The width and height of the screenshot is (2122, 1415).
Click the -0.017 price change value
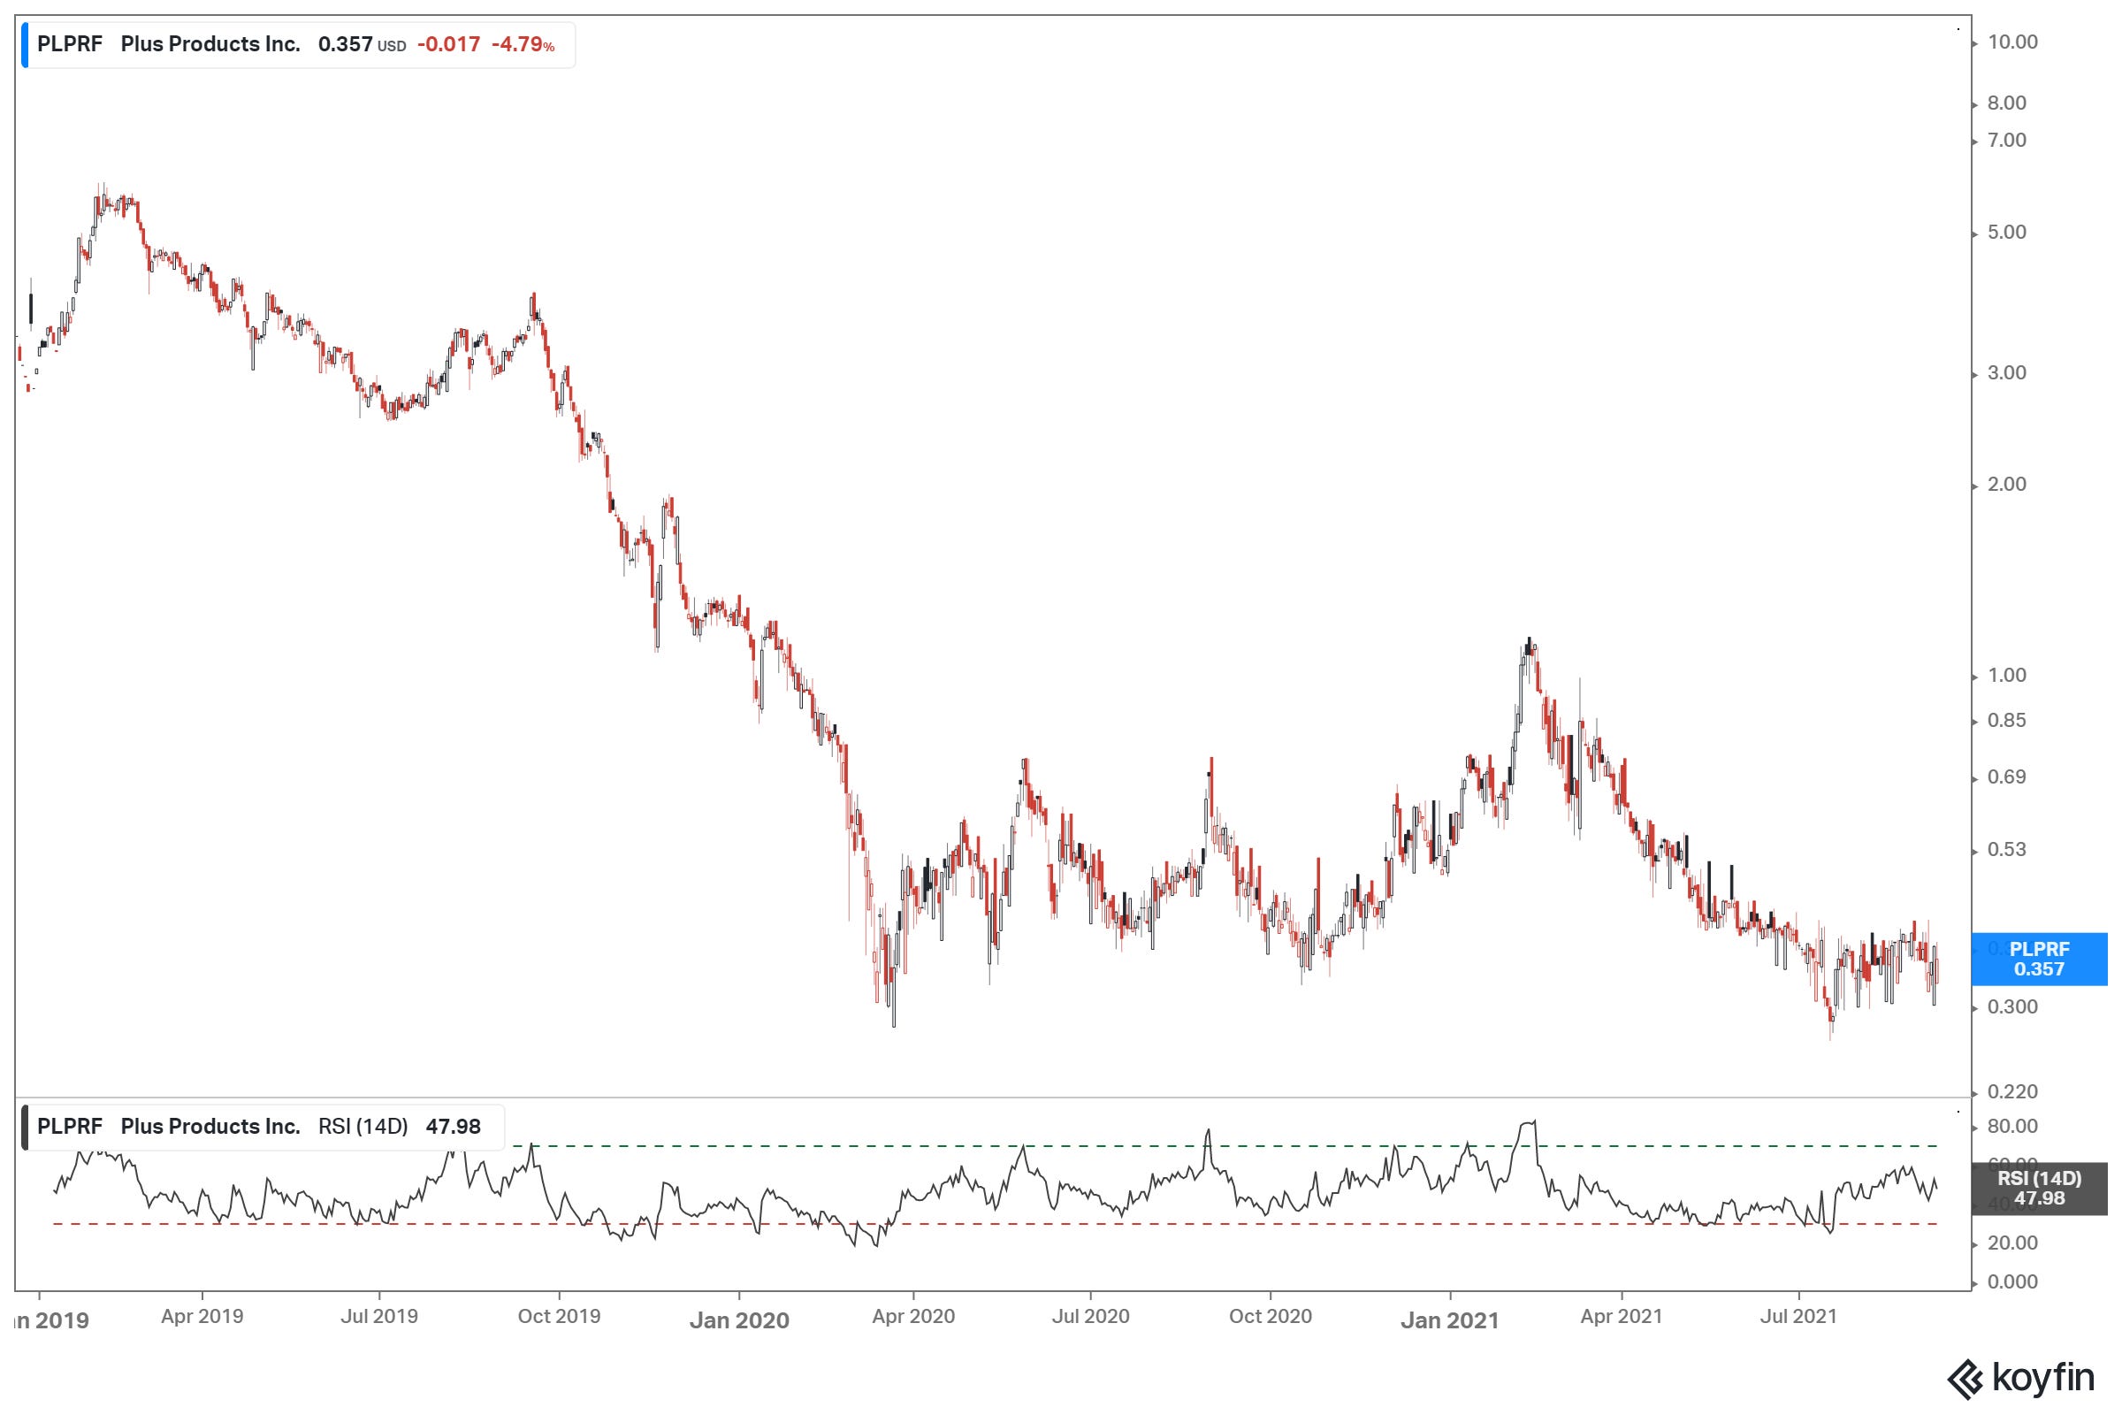[x=448, y=44]
